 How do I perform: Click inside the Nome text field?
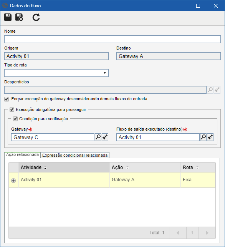pyautogui.click(x=112, y=39)
